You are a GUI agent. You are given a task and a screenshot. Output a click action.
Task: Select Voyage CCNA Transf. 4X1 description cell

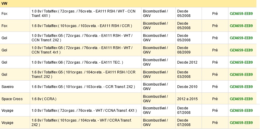(x=85, y=111)
